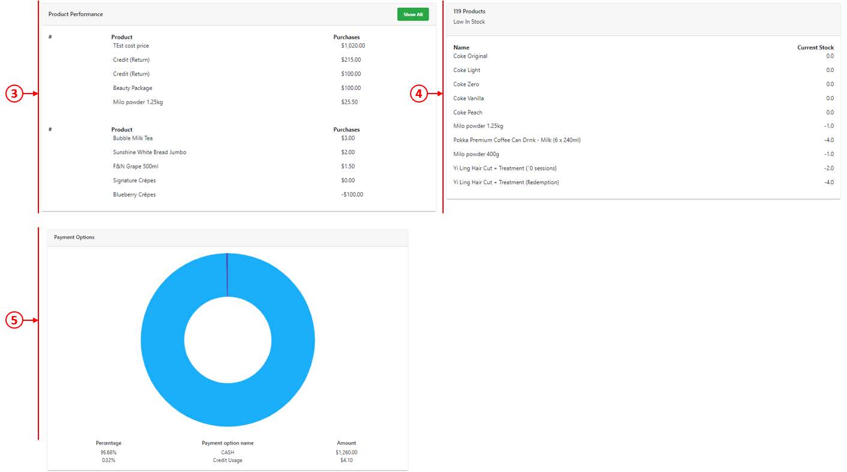Select the 'TEst cost price' product row
The image size is (847, 472).
tap(238, 46)
